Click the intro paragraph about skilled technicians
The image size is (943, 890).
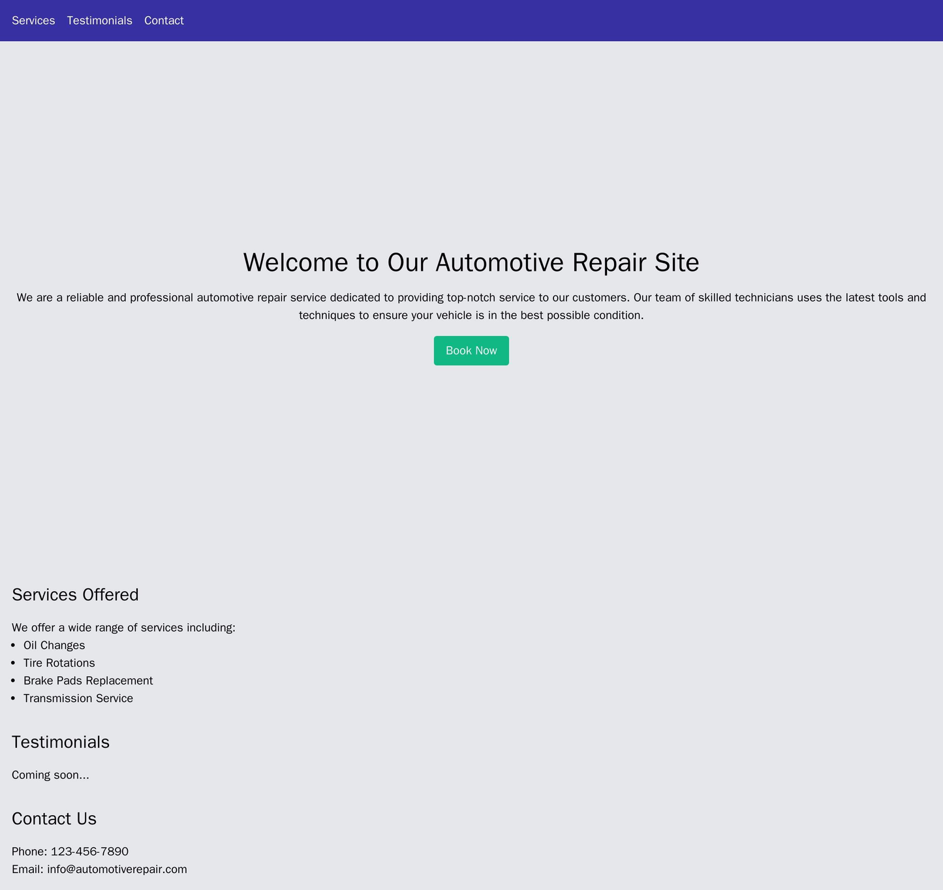471,307
